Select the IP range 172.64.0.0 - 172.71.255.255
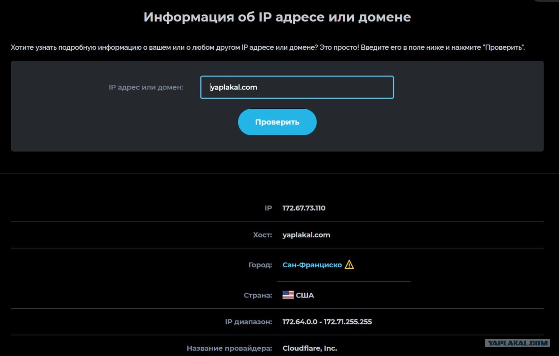The width and height of the screenshot is (559, 356). coord(327,322)
